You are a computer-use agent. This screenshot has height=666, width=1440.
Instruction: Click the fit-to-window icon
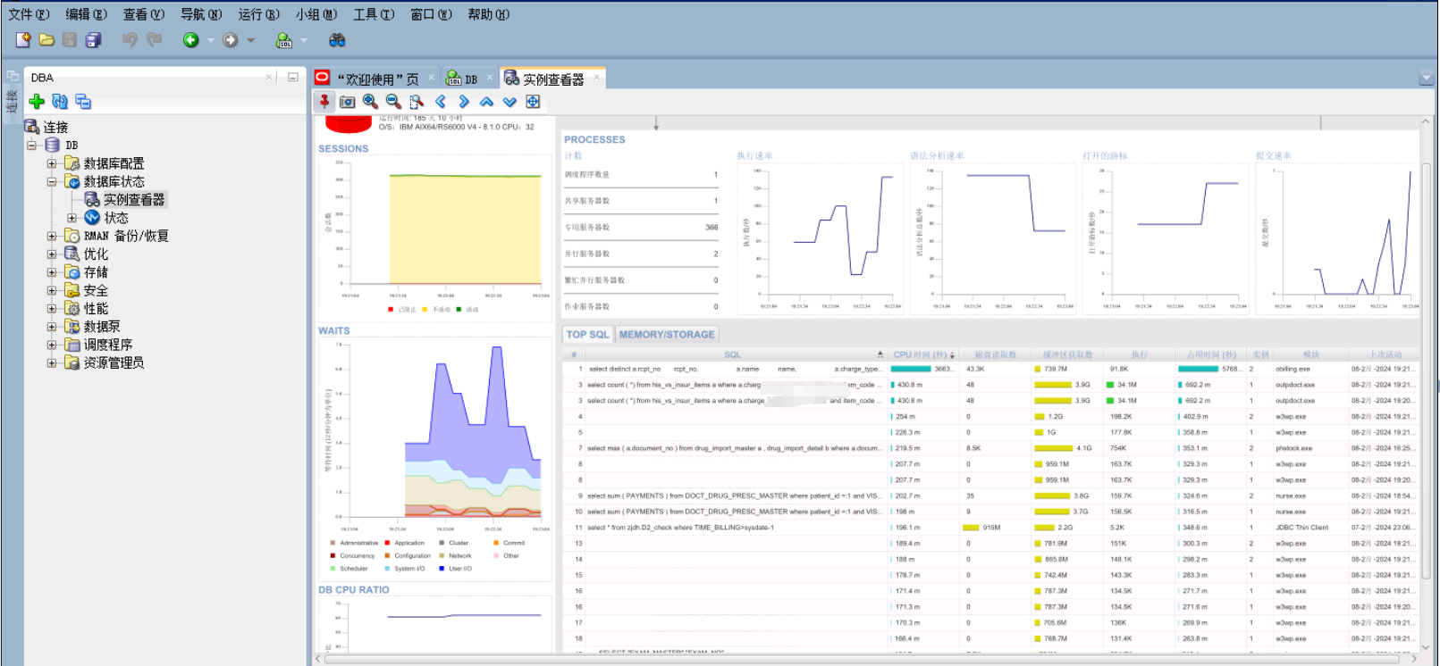[533, 102]
